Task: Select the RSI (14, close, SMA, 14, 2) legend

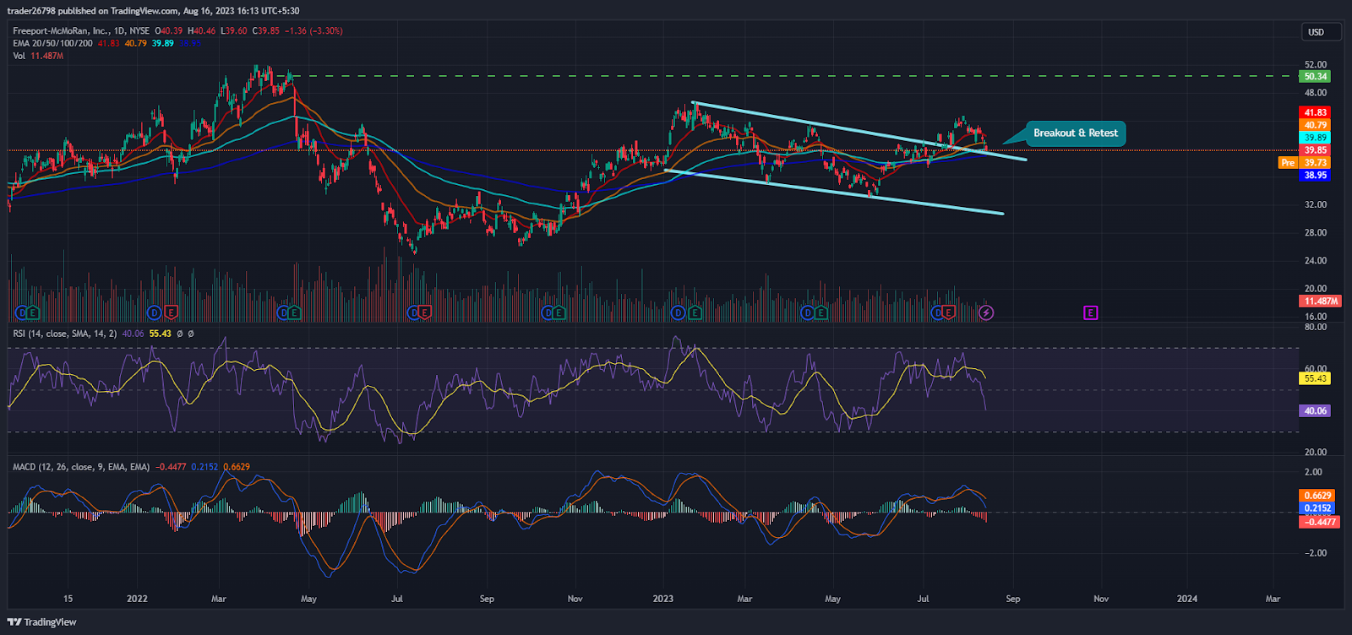Action: coord(65,334)
